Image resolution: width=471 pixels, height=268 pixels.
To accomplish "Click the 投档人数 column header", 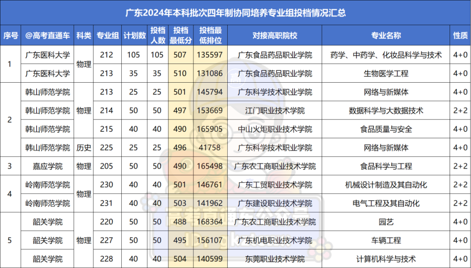I will (158, 35).
